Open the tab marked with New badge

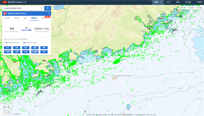(43, 18)
